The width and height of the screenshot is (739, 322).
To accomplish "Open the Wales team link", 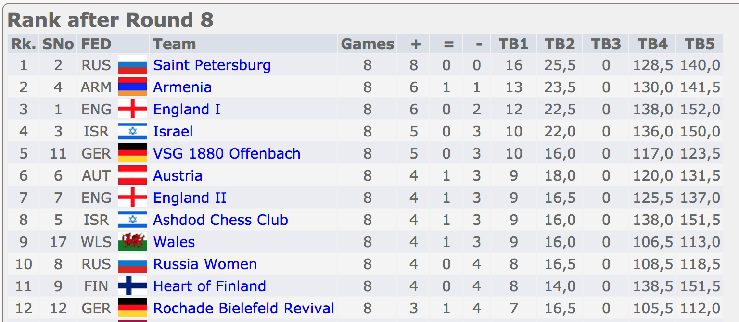I will pyautogui.click(x=174, y=242).
